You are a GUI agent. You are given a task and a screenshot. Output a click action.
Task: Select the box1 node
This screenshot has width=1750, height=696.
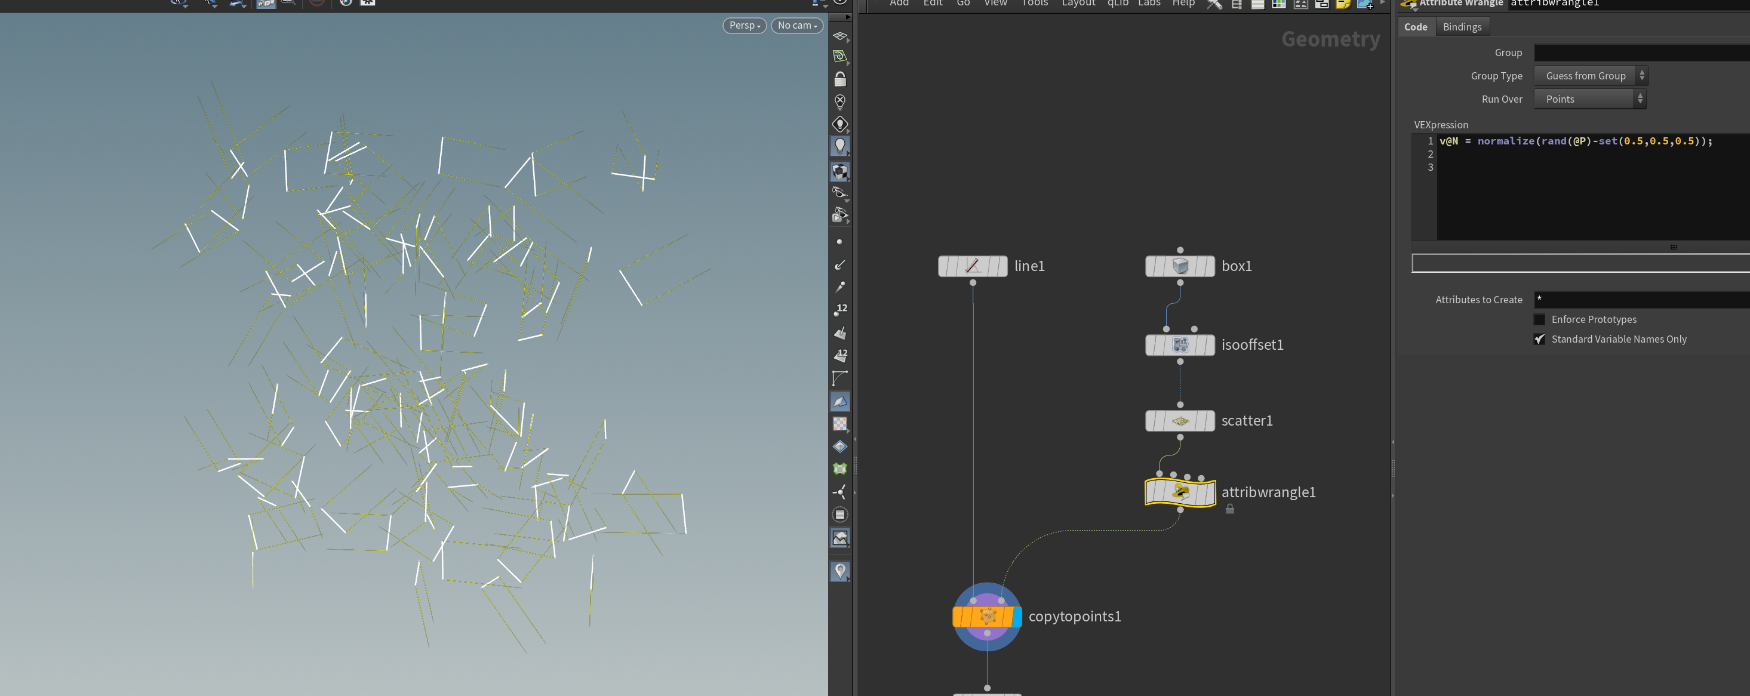pos(1180,266)
